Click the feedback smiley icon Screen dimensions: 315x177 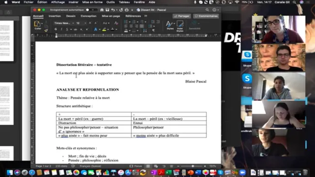pyautogui.click(x=214, y=10)
